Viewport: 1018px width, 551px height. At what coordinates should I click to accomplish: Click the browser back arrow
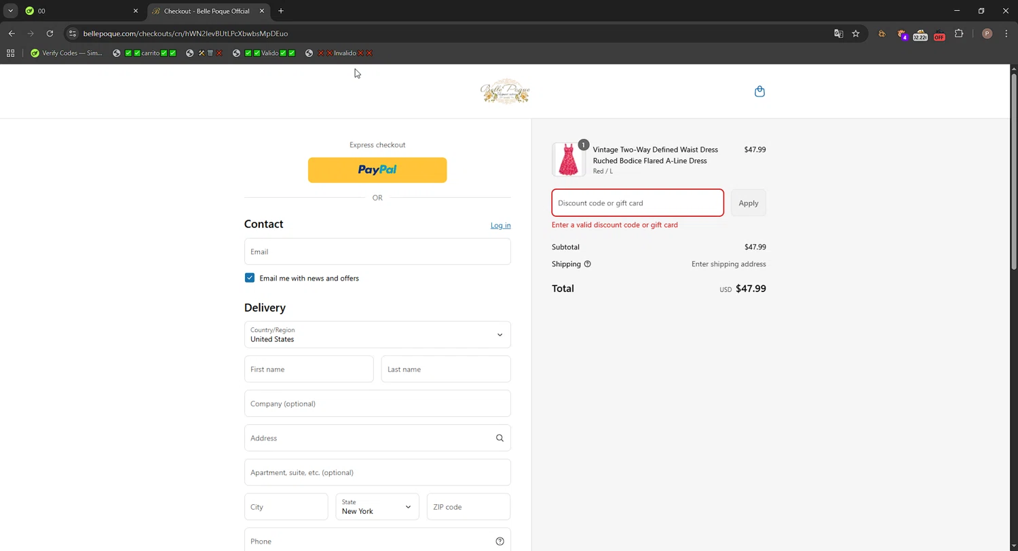12,33
